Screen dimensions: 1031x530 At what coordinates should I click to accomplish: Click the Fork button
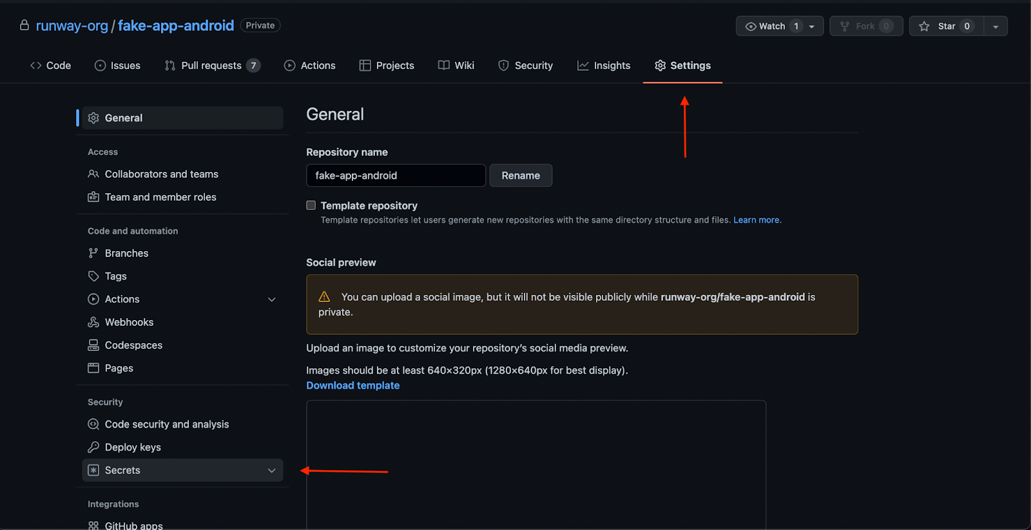(x=866, y=26)
